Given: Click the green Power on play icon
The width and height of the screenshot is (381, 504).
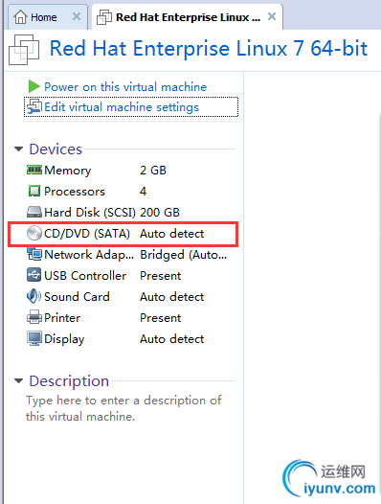Looking at the screenshot, I should 34,86.
